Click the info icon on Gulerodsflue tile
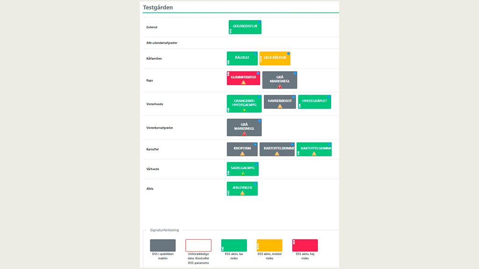Image resolution: width=479 pixels, height=269 pixels. (x=260, y=22)
